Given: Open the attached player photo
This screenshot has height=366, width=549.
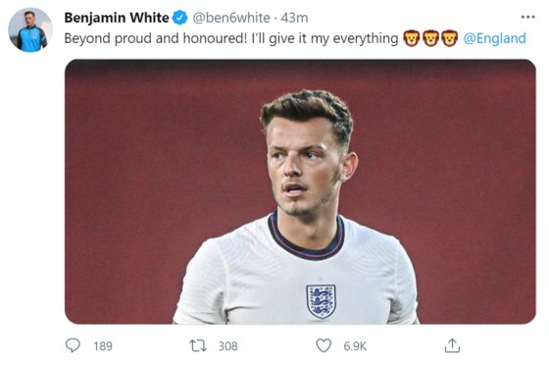Looking at the screenshot, I should 300,191.
